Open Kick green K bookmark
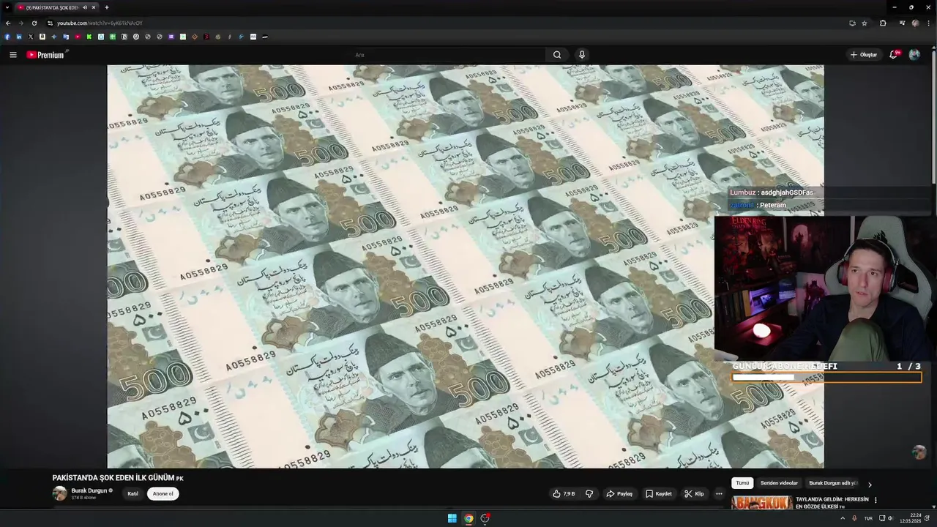This screenshot has width=937, height=527. 89,37
